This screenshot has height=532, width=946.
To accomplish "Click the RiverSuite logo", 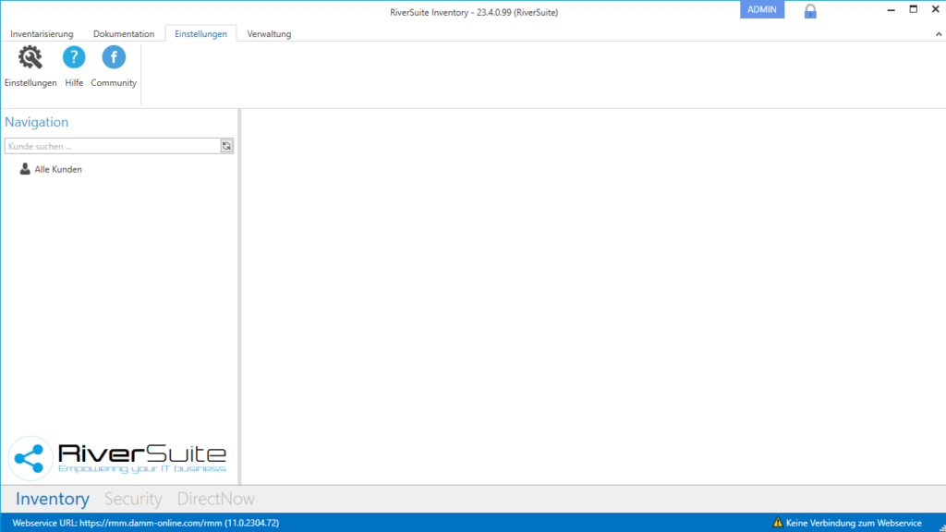I will coord(118,457).
